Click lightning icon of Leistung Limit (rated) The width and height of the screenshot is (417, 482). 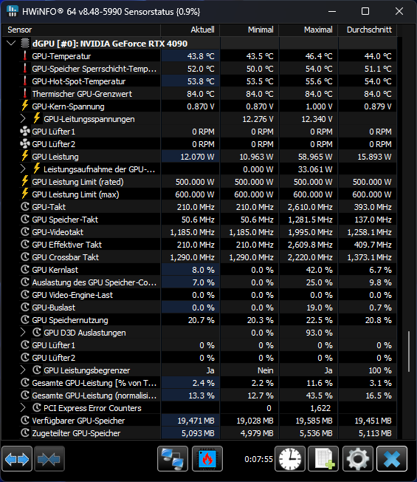[25, 181]
